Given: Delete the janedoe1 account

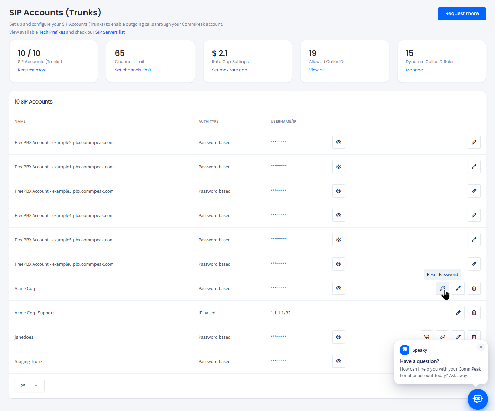Looking at the screenshot, I should [474, 337].
